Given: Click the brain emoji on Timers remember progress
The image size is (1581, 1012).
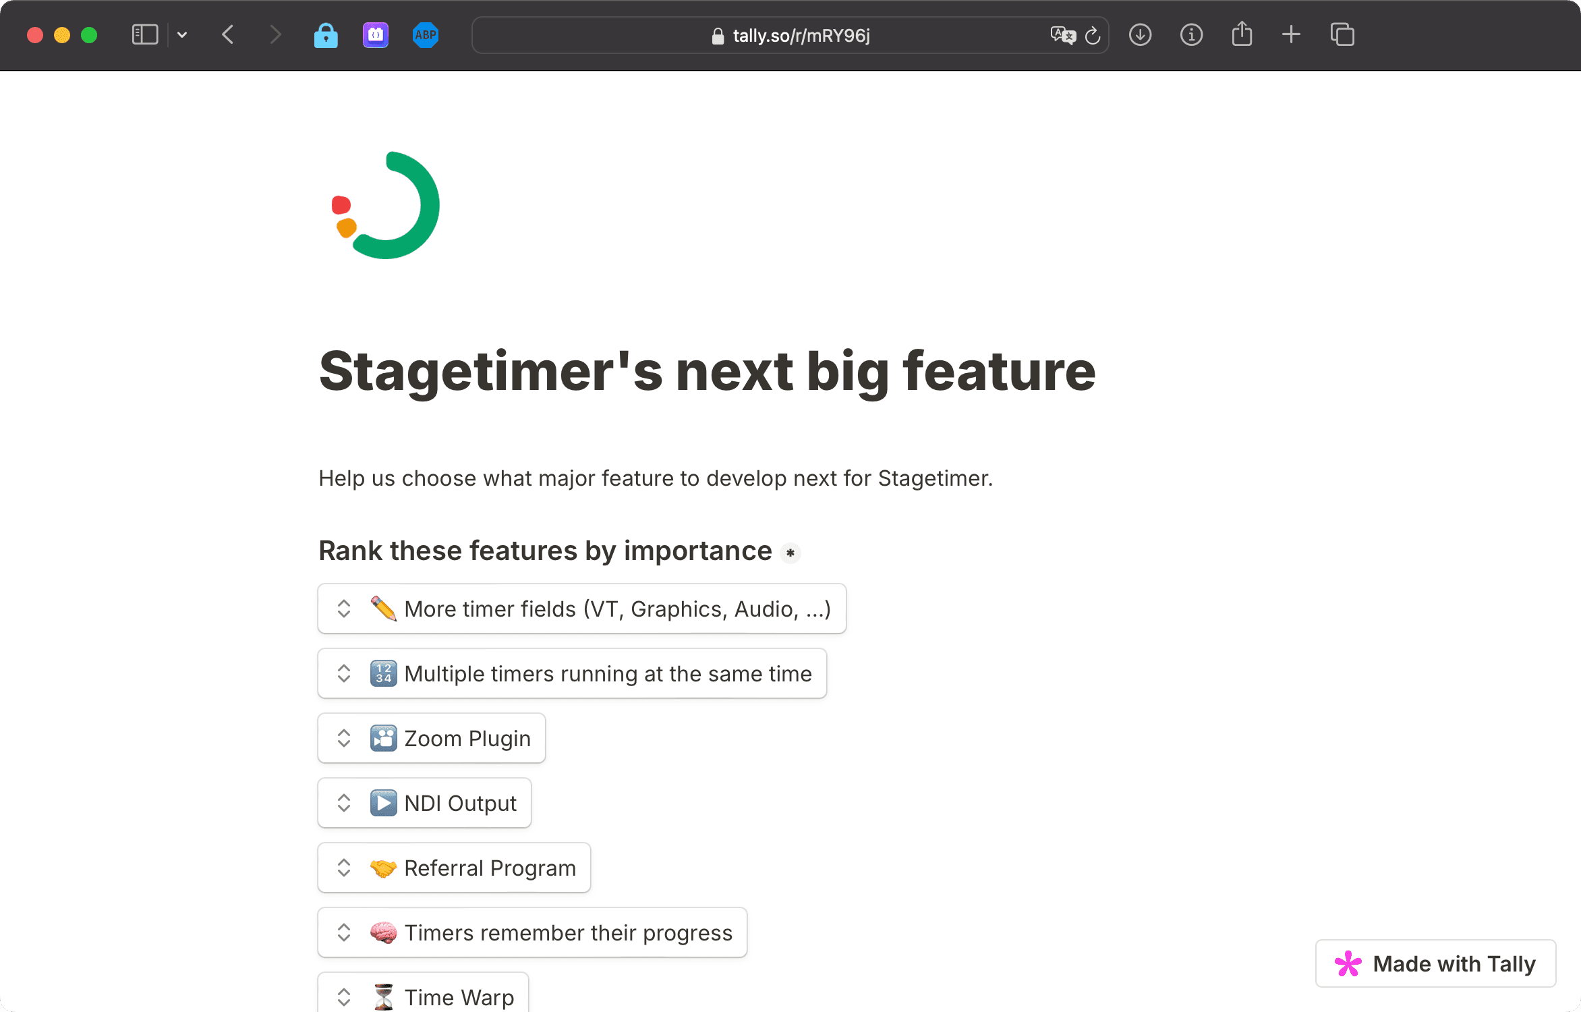Looking at the screenshot, I should (x=384, y=932).
